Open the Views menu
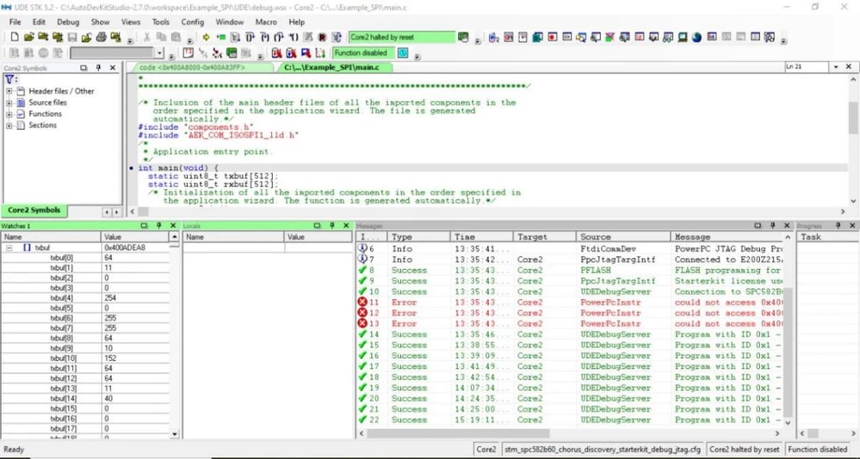The image size is (860, 459). click(x=131, y=21)
